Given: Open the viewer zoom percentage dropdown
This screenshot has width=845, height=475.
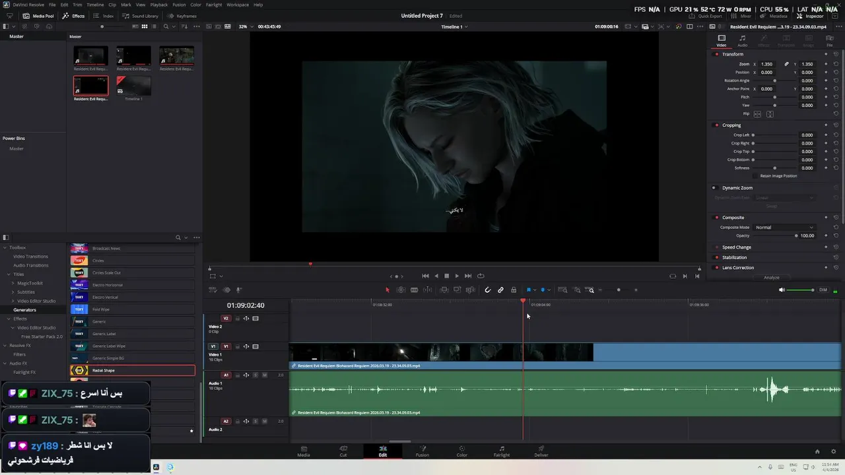Looking at the screenshot, I should 244,26.
